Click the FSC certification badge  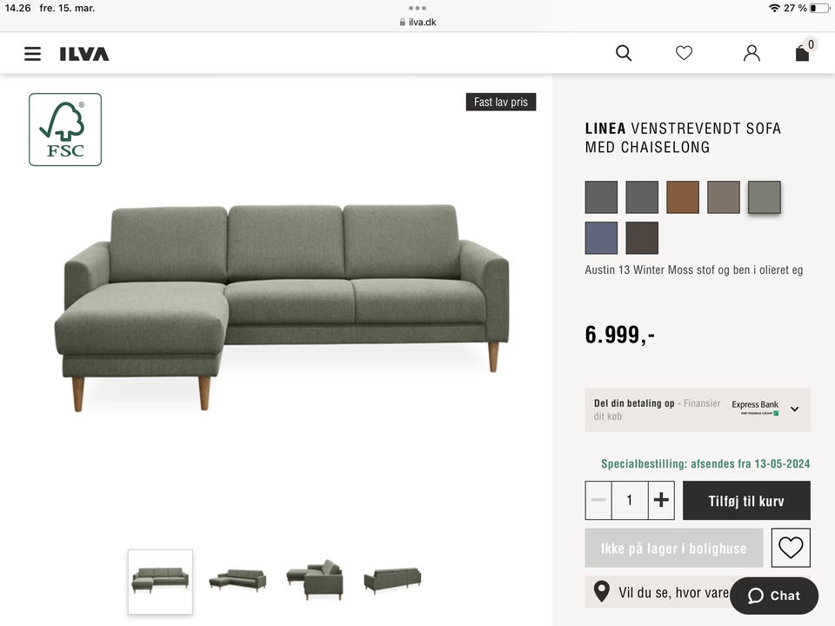(65, 130)
